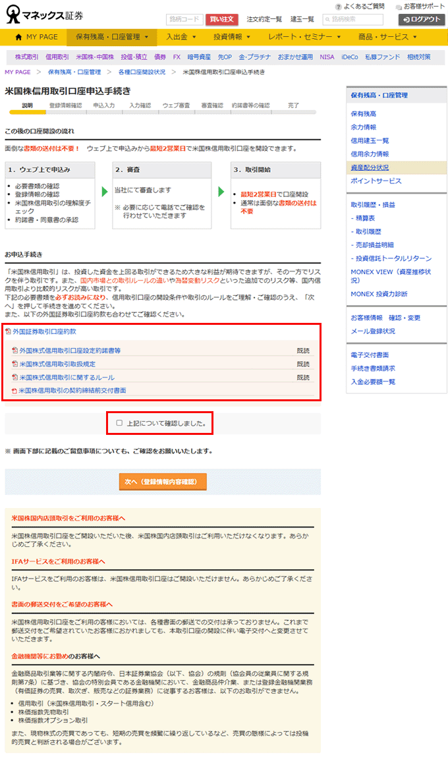Click breadcrumb 保有残高・口座管理

74,72
